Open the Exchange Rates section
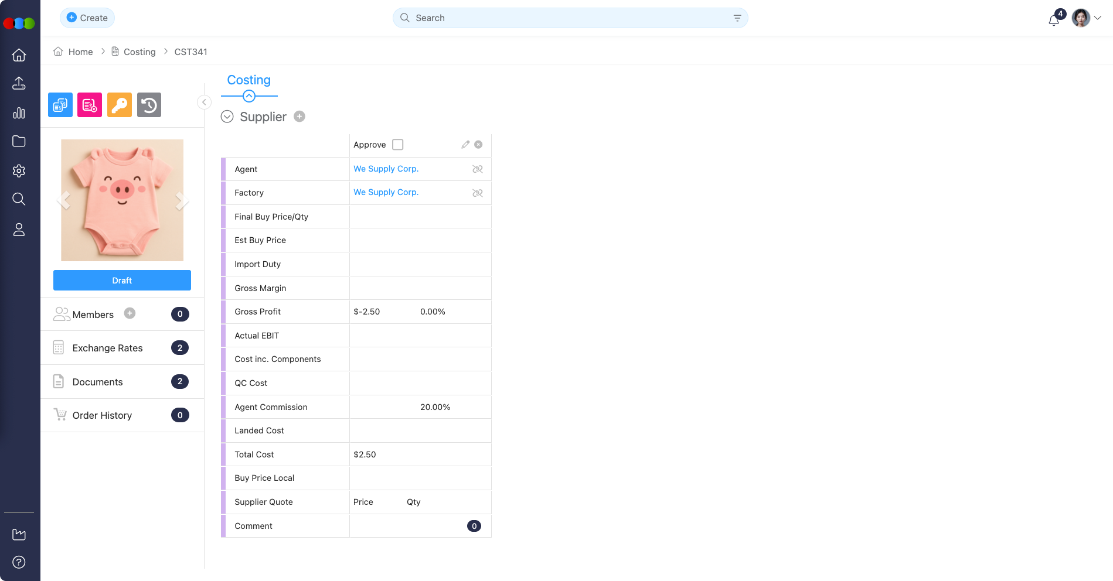Viewport: 1113px width, 581px height. click(x=107, y=348)
